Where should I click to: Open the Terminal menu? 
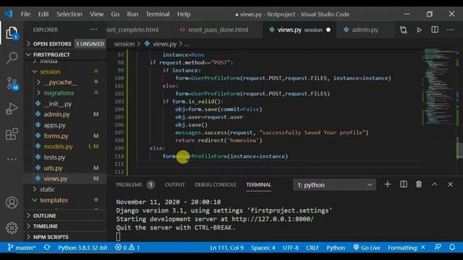158,14
